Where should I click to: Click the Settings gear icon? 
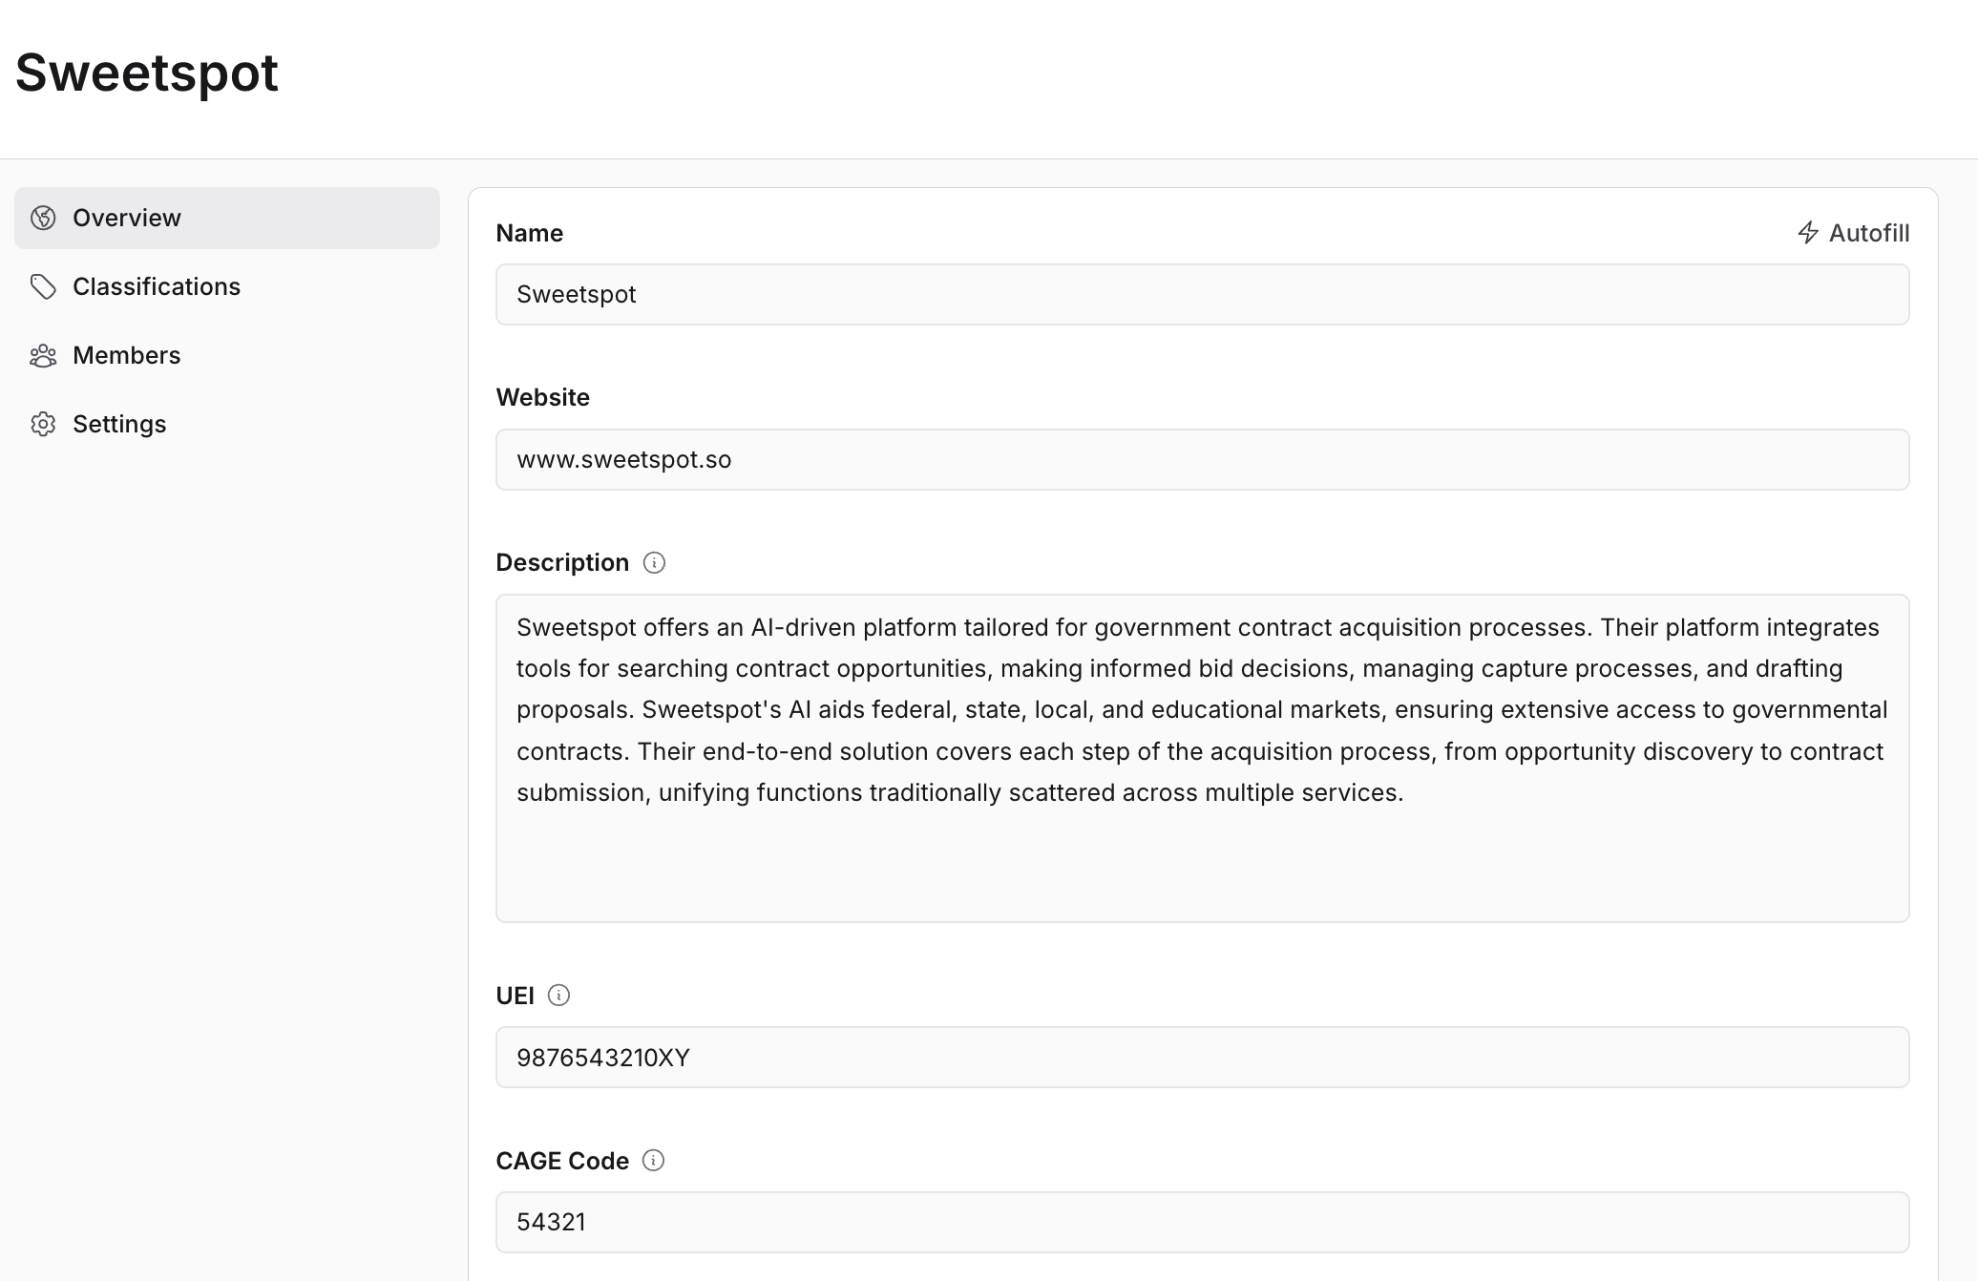43,424
